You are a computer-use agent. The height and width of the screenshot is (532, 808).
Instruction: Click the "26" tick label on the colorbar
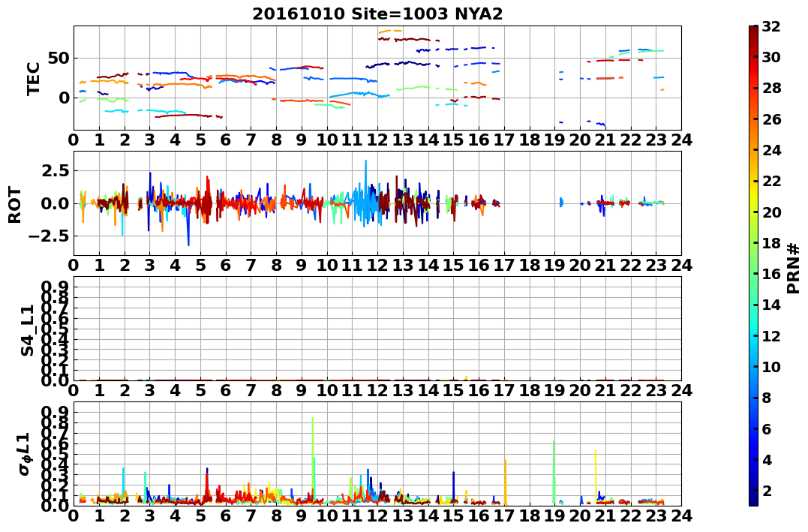click(x=771, y=119)
